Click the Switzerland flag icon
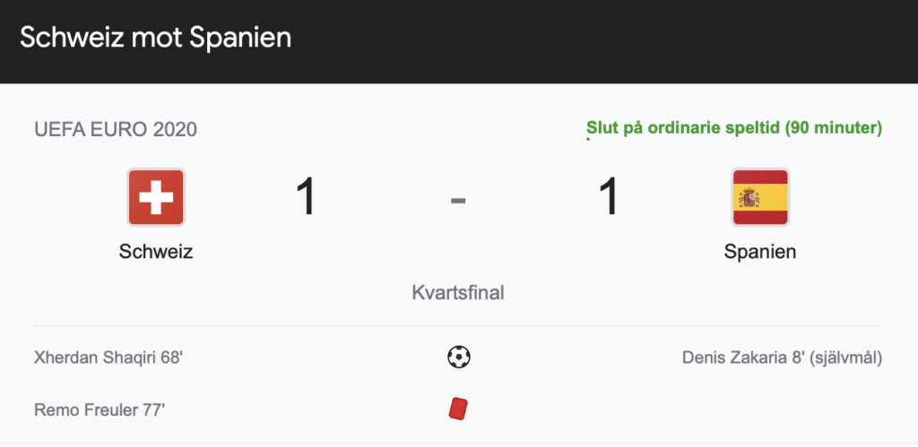The height and width of the screenshot is (447, 918). coord(156,198)
